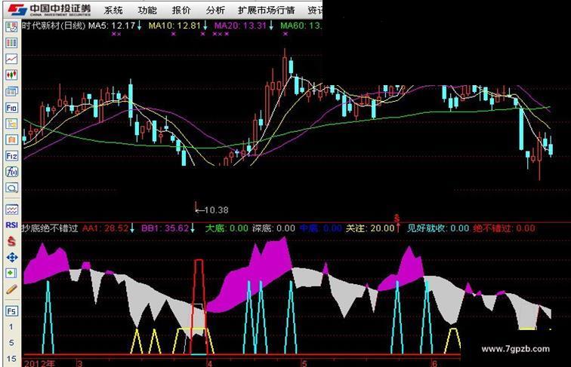Viewport: 571px width, 367px height.
Task: Open the 功能 menu
Action: coord(147,11)
